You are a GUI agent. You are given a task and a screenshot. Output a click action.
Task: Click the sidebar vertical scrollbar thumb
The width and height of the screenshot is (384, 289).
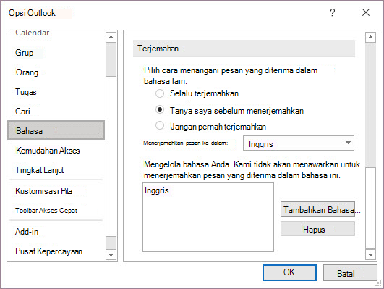pyautogui.click(x=111, y=156)
